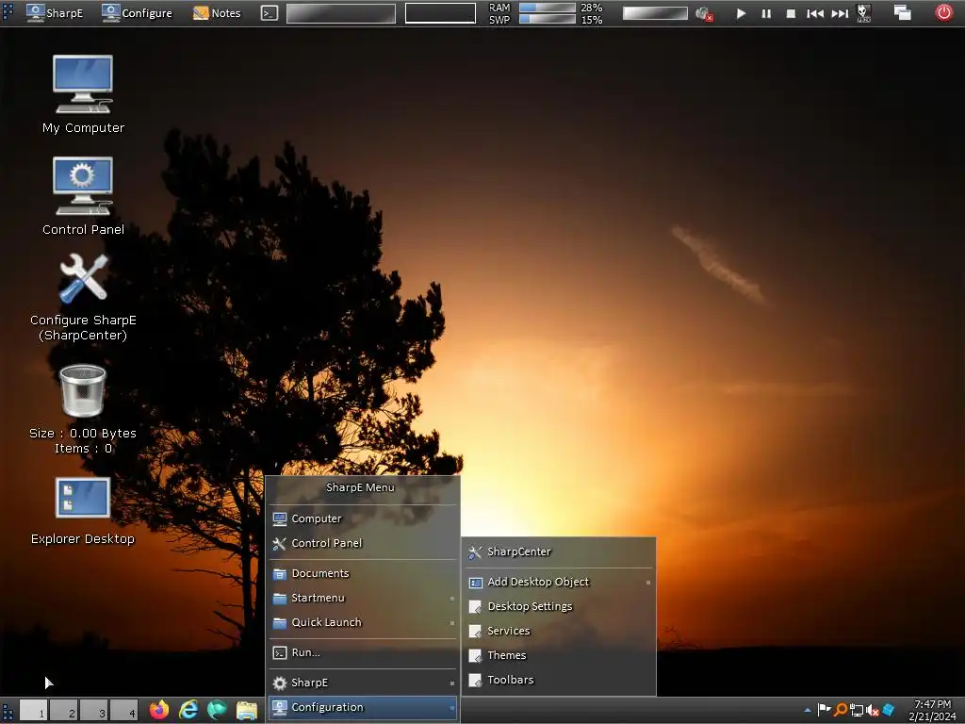Click the RAM usage bar
965x724 pixels.
pos(548,8)
